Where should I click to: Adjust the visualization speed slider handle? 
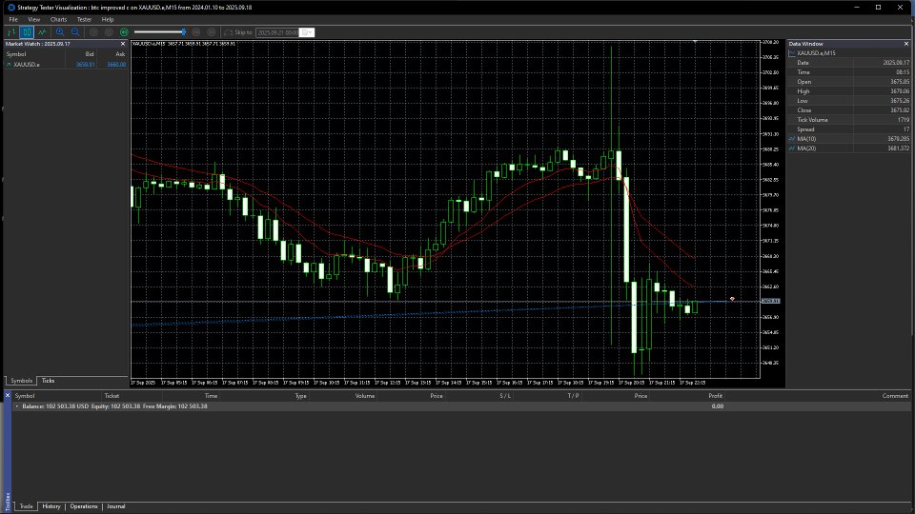(183, 32)
